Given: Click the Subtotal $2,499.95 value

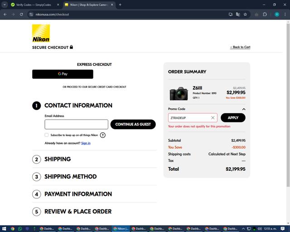Looking at the screenshot, I should click(x=238, y=140).
